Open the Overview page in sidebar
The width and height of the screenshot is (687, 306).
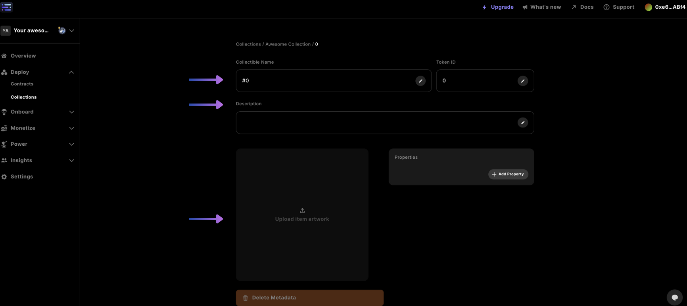23,56
